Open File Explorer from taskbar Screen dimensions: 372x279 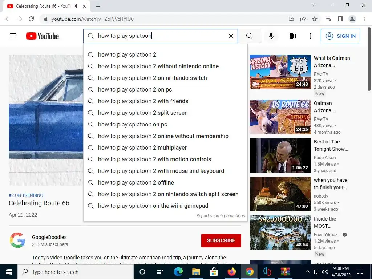[x=196, y=272]
